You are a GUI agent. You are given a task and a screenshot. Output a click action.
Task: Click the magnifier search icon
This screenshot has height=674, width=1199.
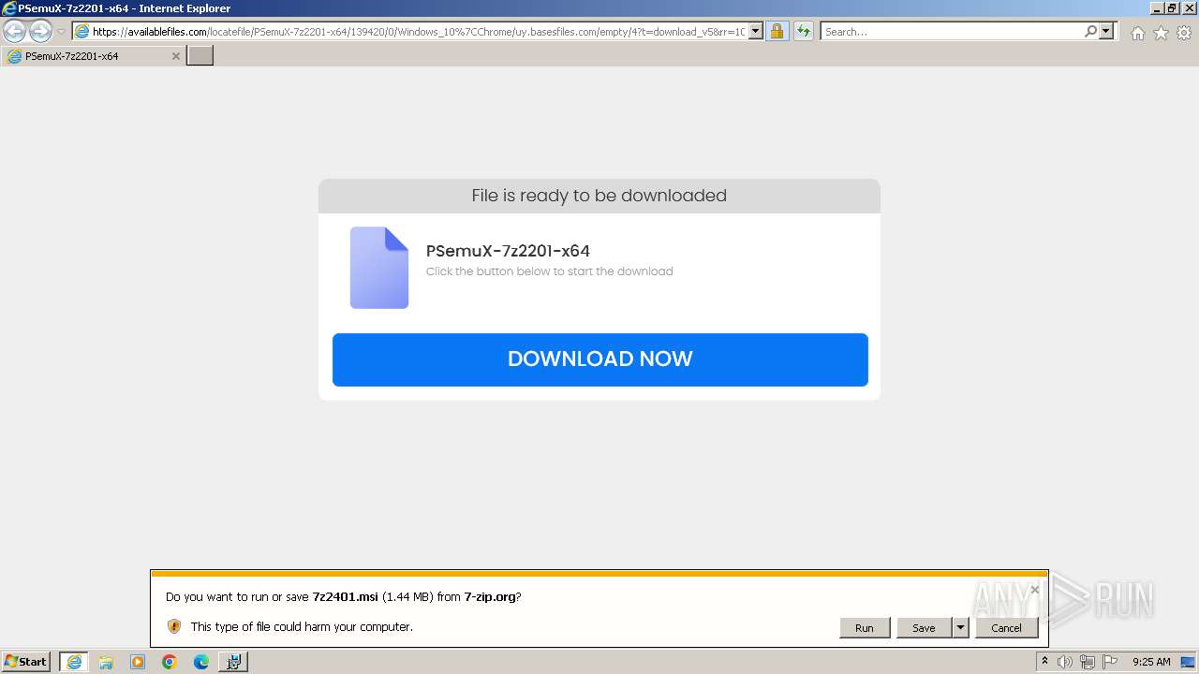pyautogui.click(x=1090, y=32)
